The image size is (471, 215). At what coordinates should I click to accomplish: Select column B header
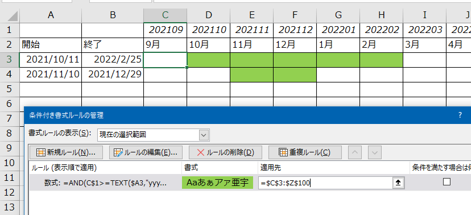[113, 15]
